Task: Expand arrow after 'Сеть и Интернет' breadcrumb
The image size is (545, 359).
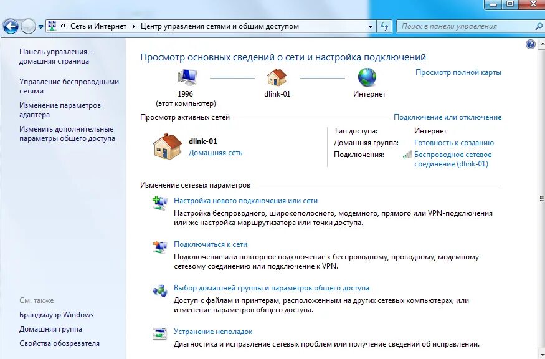Action: coord(133,26)
